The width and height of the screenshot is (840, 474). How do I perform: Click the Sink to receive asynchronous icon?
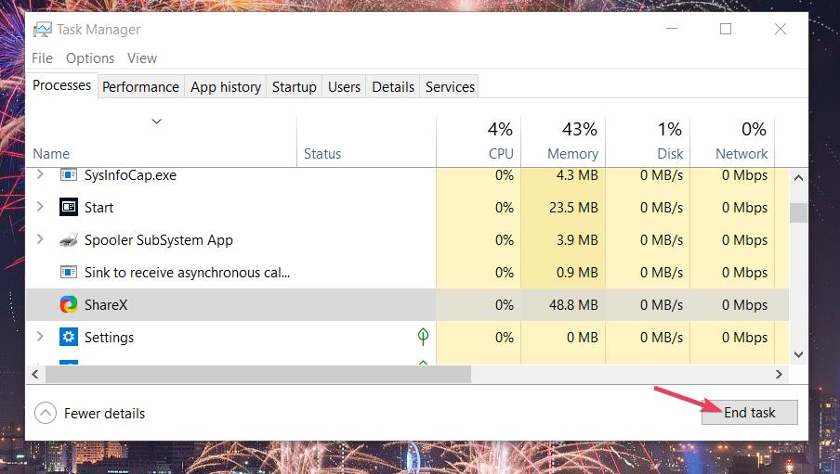tap(69, 273)
